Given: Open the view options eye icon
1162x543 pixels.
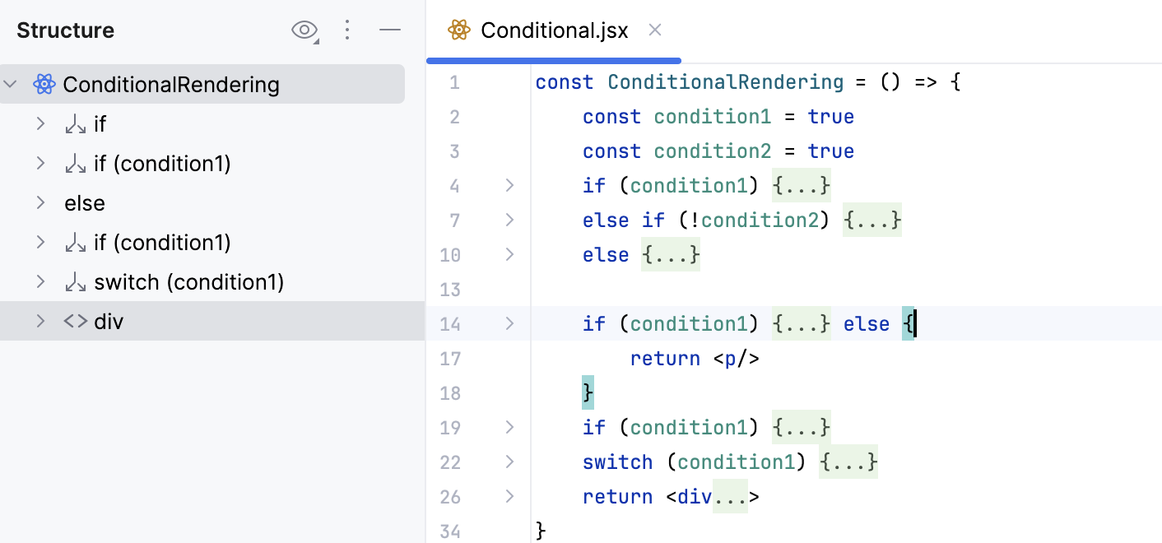Looking at the screenshot, I should click(x=304, y=30).
